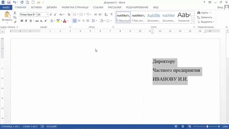Open the line spacing dropdown

tap(96, 21)
